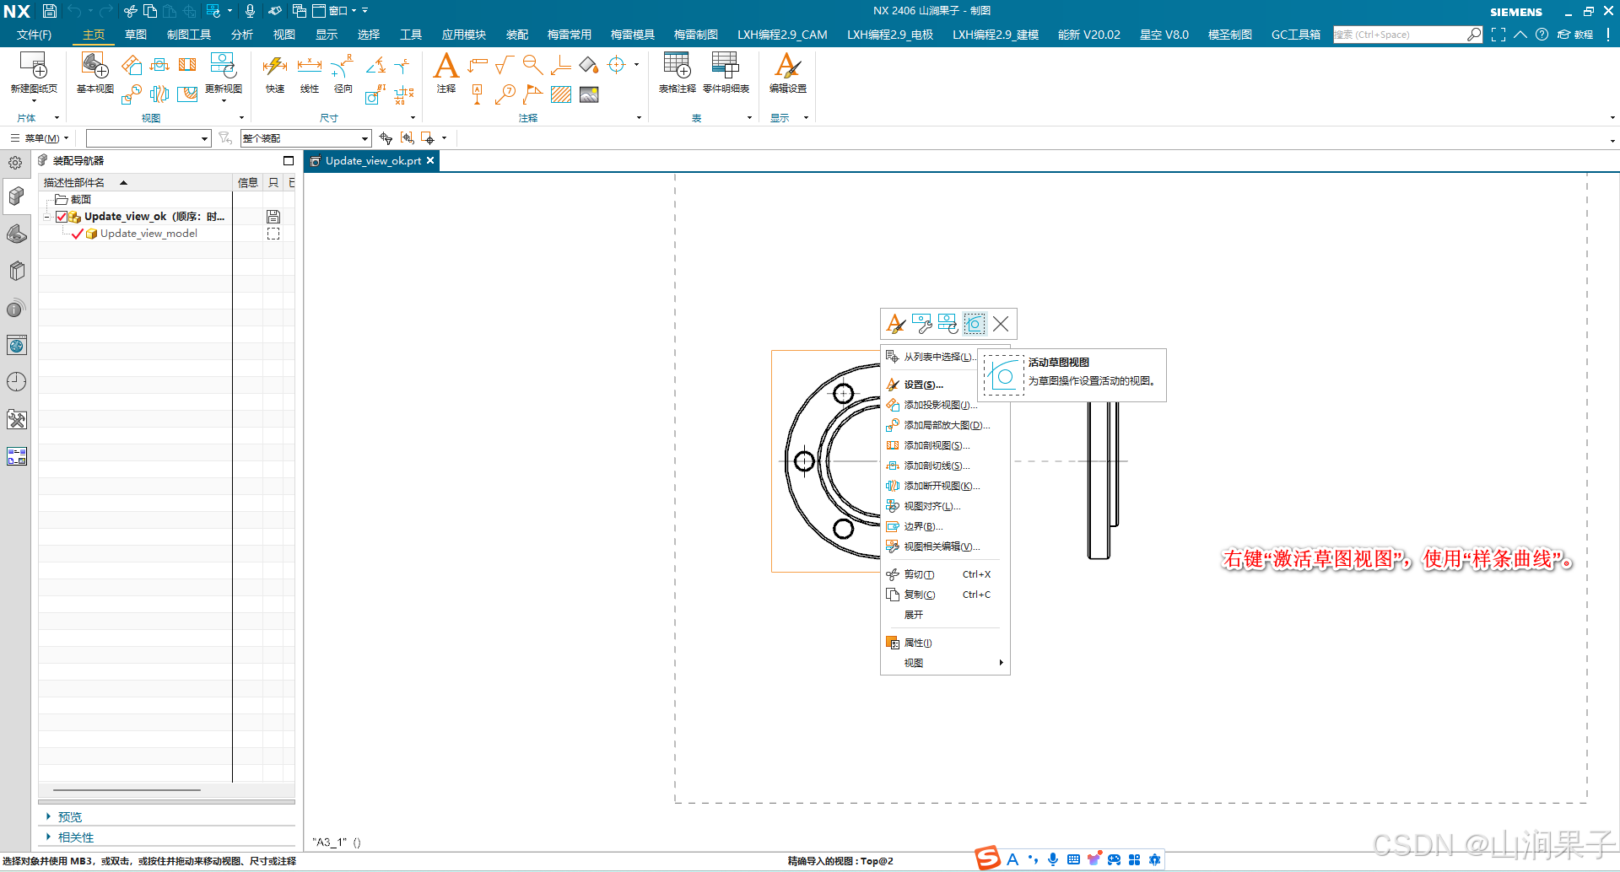Toggle the Update_view_model component checkmark
This screenshot has height=872, width=1620.
click(x=78, y=234)
